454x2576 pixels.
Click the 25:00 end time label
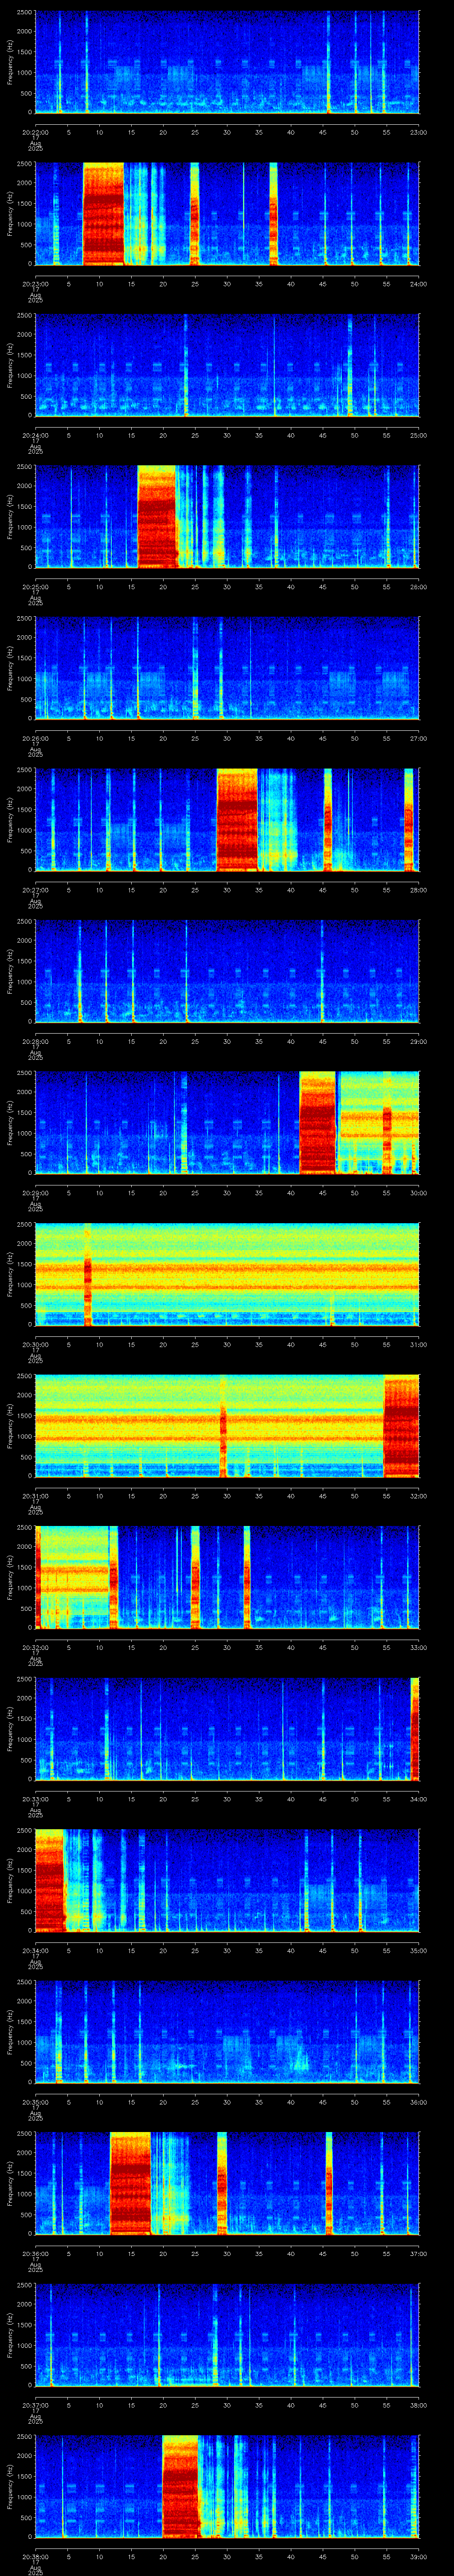pos(418,435)
